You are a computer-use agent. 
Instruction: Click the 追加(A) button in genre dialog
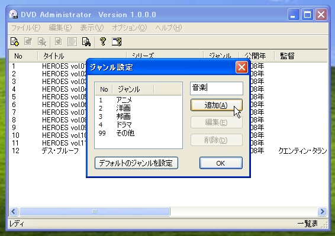click(216, 105)
